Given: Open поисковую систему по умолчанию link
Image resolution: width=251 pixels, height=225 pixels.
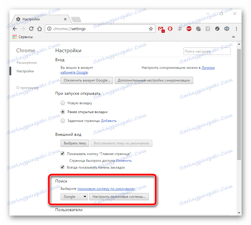Looking at the screenshot, I should pos(106,189).
